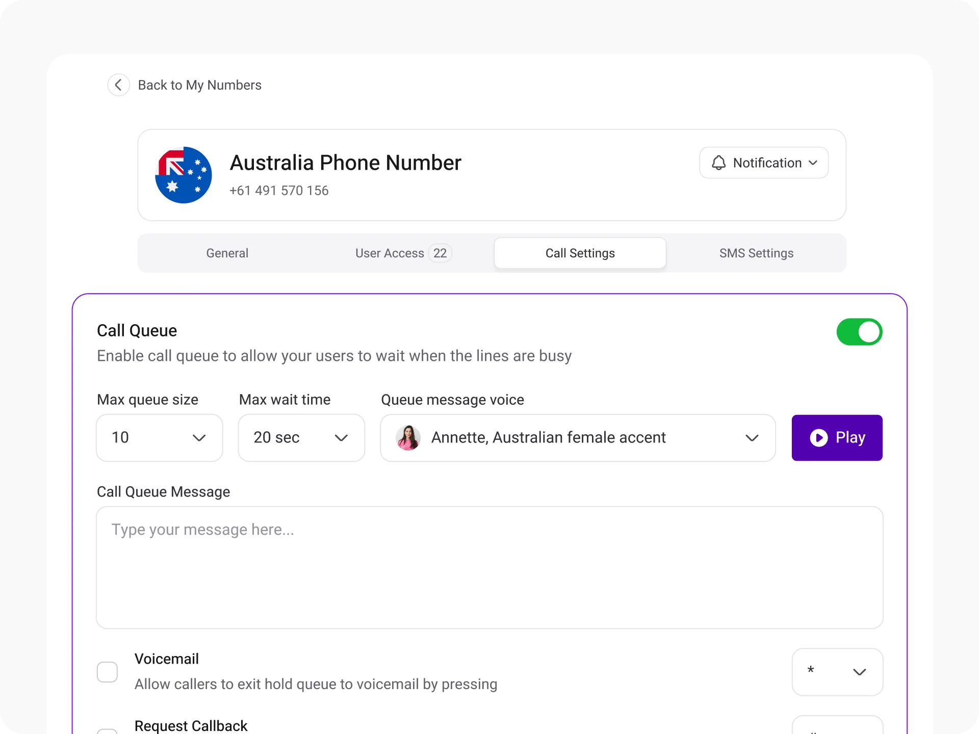Click the Call Queue section title
This screenshot has width=979, height=734.
click(x=137, y=330)
